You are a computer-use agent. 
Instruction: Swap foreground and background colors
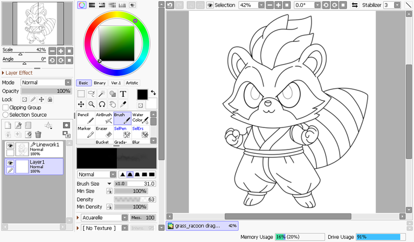tap(154, 92)
